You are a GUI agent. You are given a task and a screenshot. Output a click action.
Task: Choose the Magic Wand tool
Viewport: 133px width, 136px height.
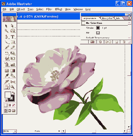point(7,31)
